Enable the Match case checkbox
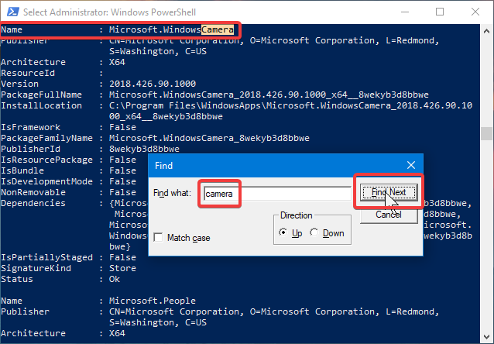This screenshot has width=494, height=344. [x=158, y=237]
